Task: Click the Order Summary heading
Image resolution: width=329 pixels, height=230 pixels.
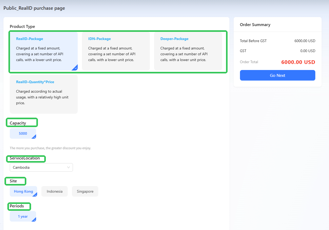Action: (x=255, y=25)
